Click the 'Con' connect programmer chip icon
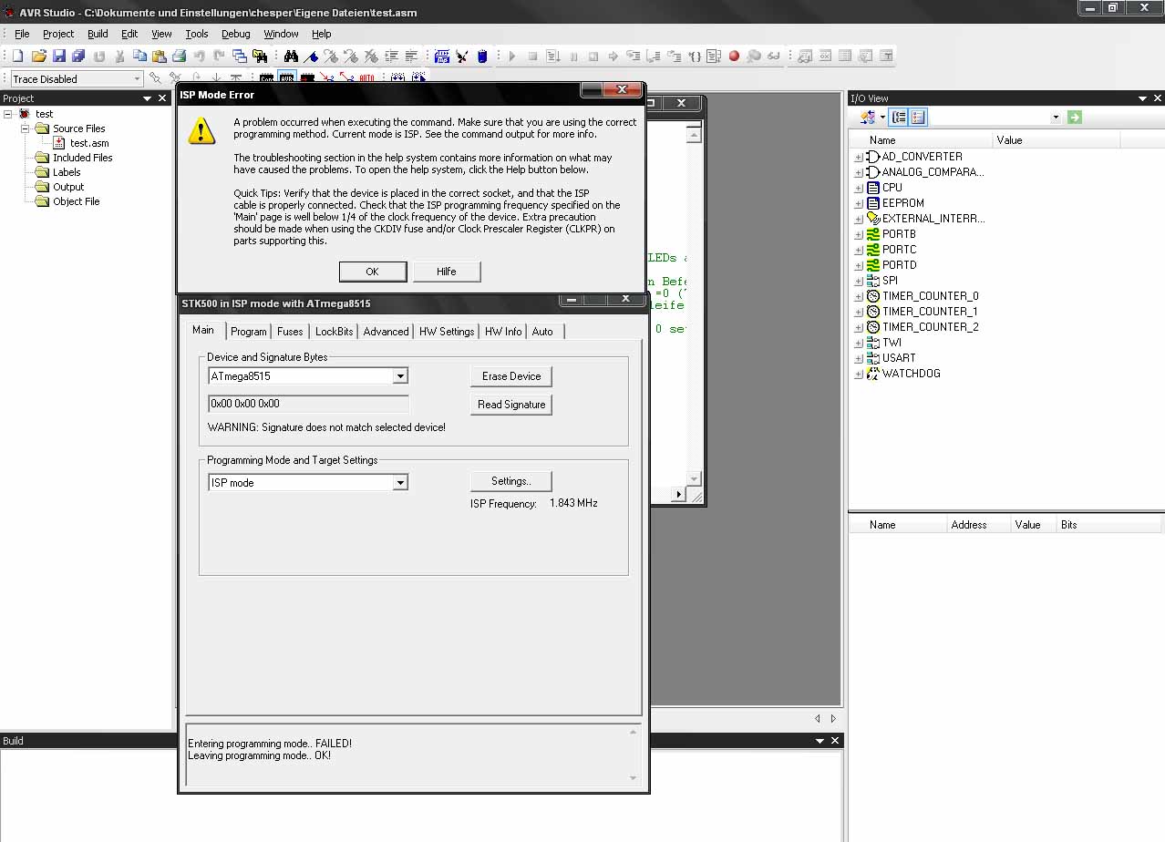1165x842 pixels. (x=266, y=79)
